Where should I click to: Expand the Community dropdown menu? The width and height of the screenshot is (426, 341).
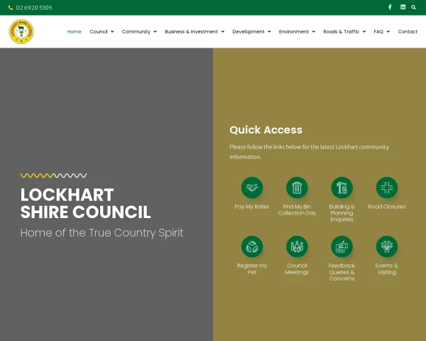(x=139, y=31)
